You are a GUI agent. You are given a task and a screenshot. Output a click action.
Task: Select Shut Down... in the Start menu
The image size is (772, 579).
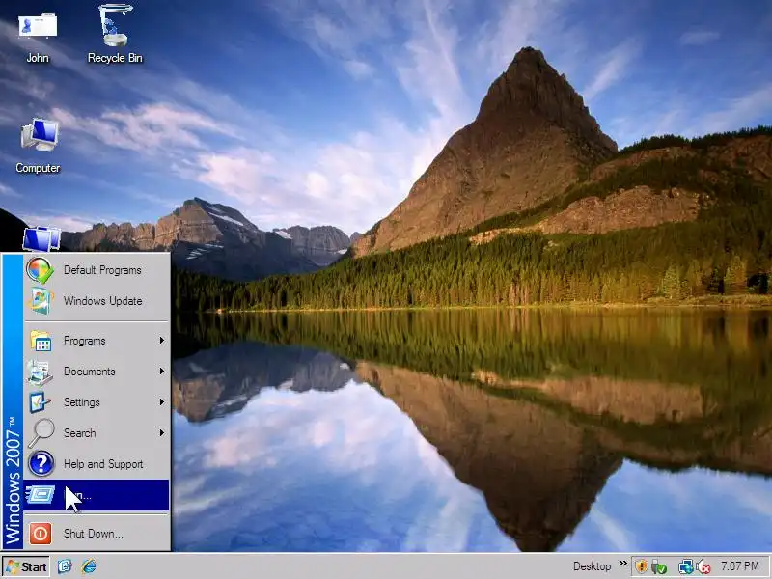click(96, 534)
